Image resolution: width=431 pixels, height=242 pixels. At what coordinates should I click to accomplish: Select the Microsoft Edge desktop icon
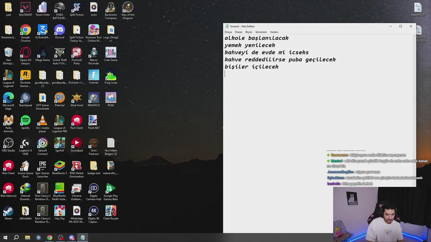[x=8, y=101]
